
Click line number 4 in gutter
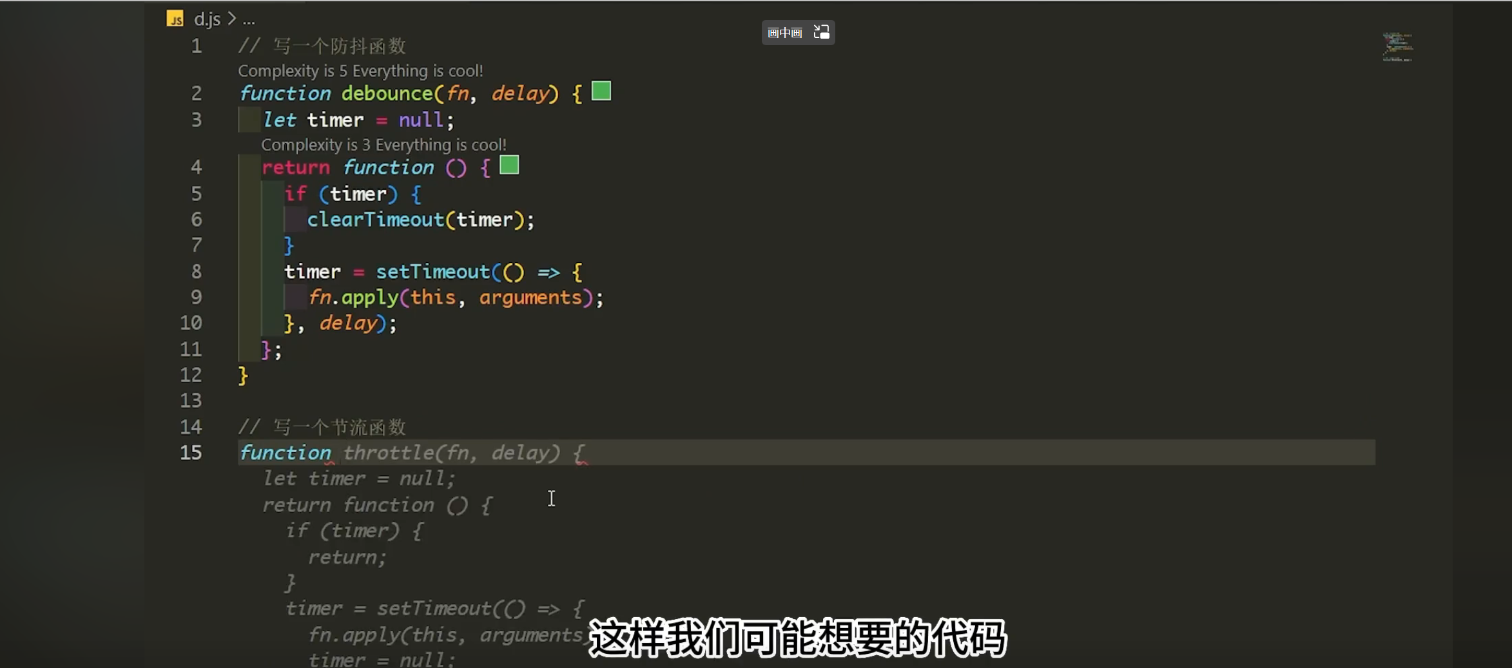pos(197,167)
